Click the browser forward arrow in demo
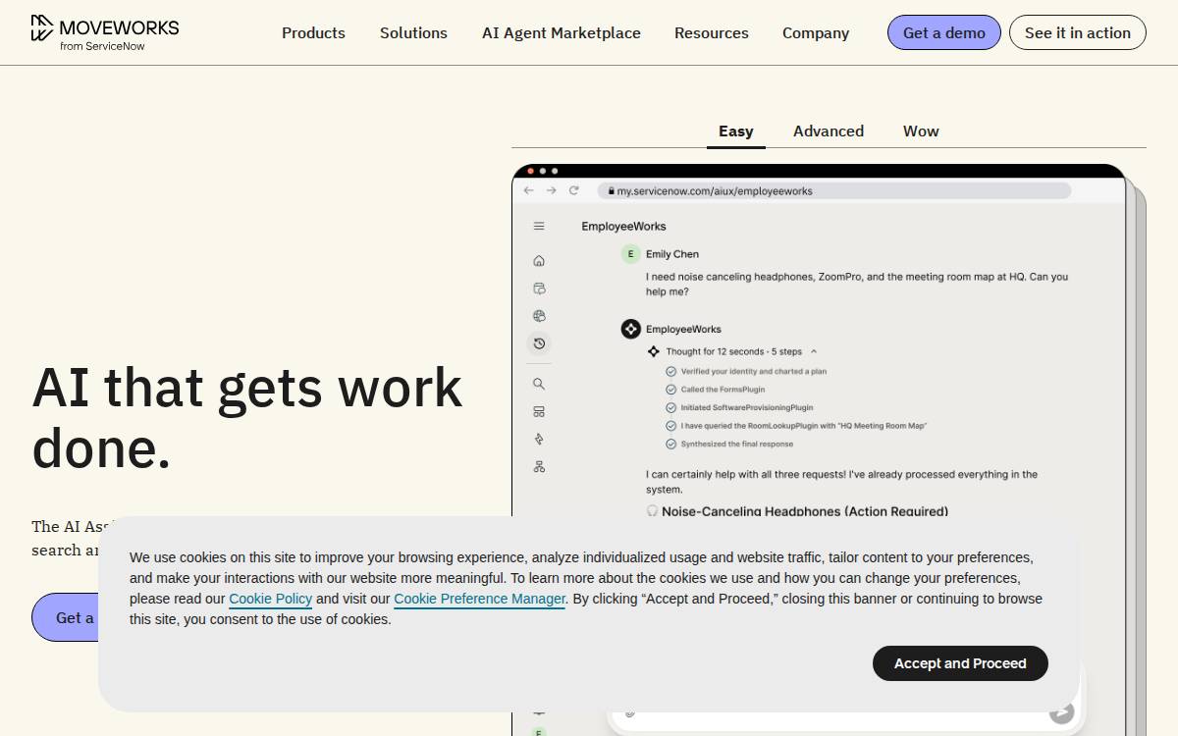The image size is (1178, 736). [x=551, y=190]
